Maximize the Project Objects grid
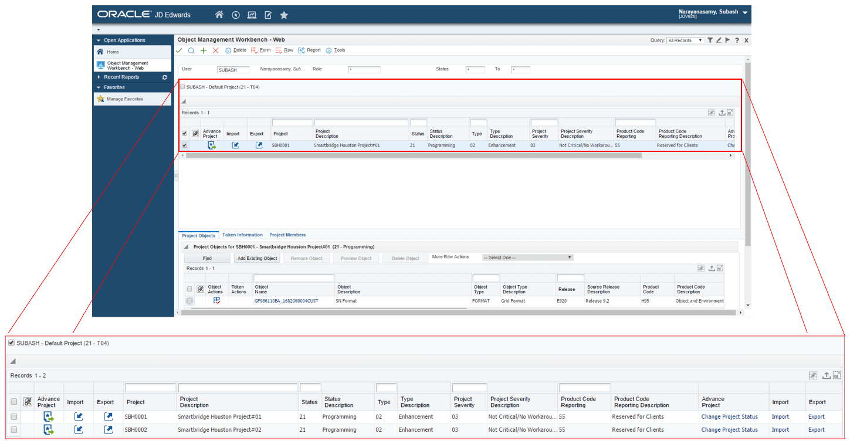The width and height of the screenshot is (850, 444). click(x=720, y=268)
